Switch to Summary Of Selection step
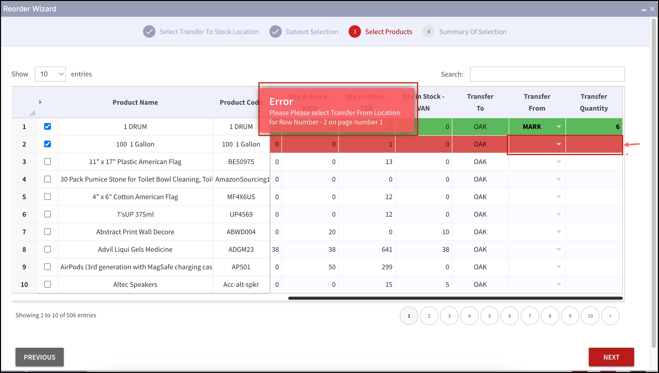This screenshot has height=373, width=659. pyautogui.click(x=472, y=32)
